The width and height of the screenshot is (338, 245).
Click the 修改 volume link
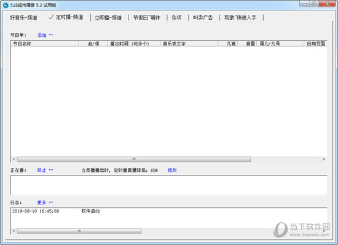point(172,171)
